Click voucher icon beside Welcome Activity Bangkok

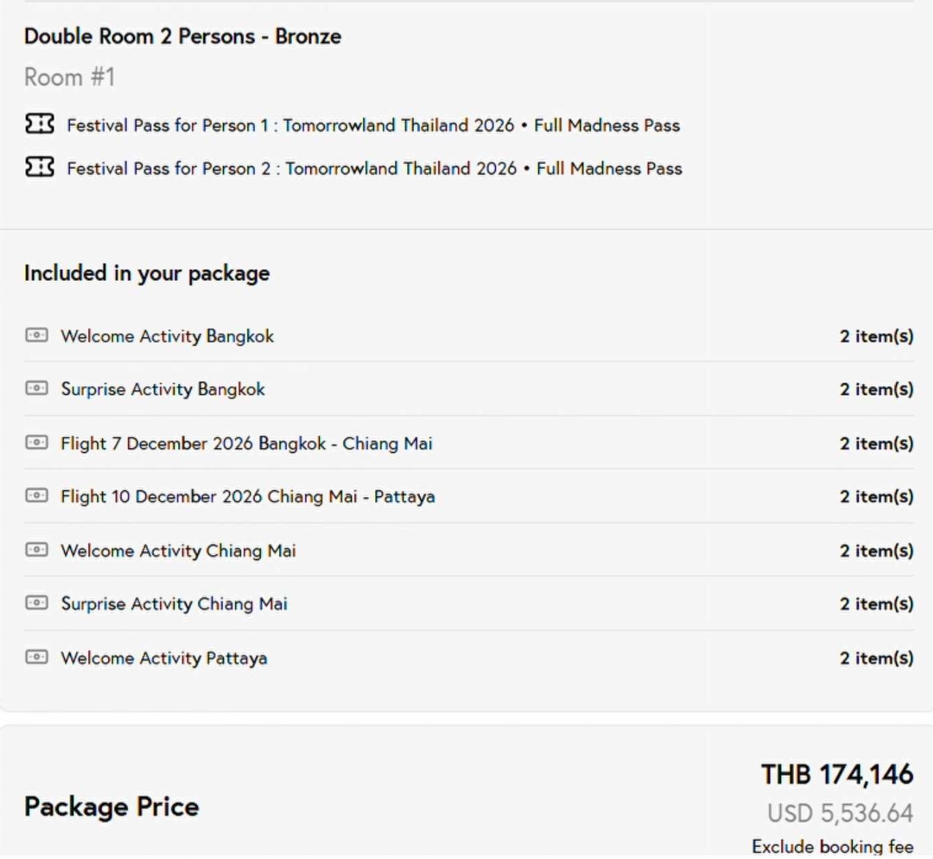[37, 335]
